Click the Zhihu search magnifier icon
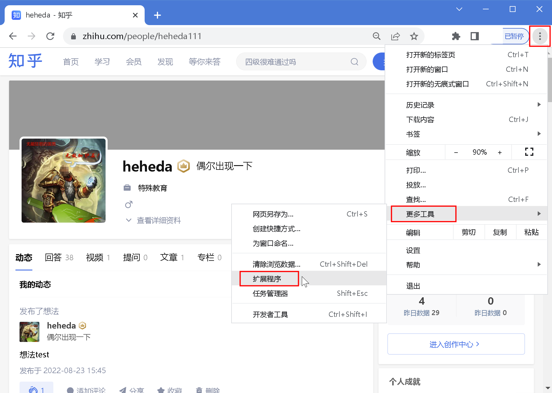This screenshot has width=552, height=393. 354,62
